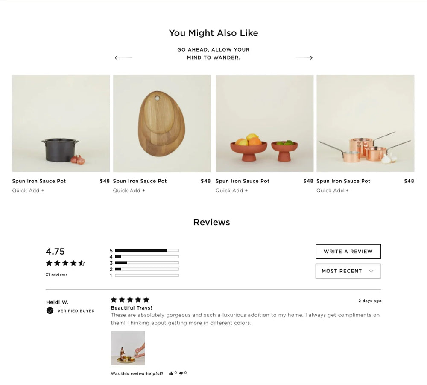Screen dimensions: 427x385
Task: Quick add the wooden cutting board
Action: (129, 191)
